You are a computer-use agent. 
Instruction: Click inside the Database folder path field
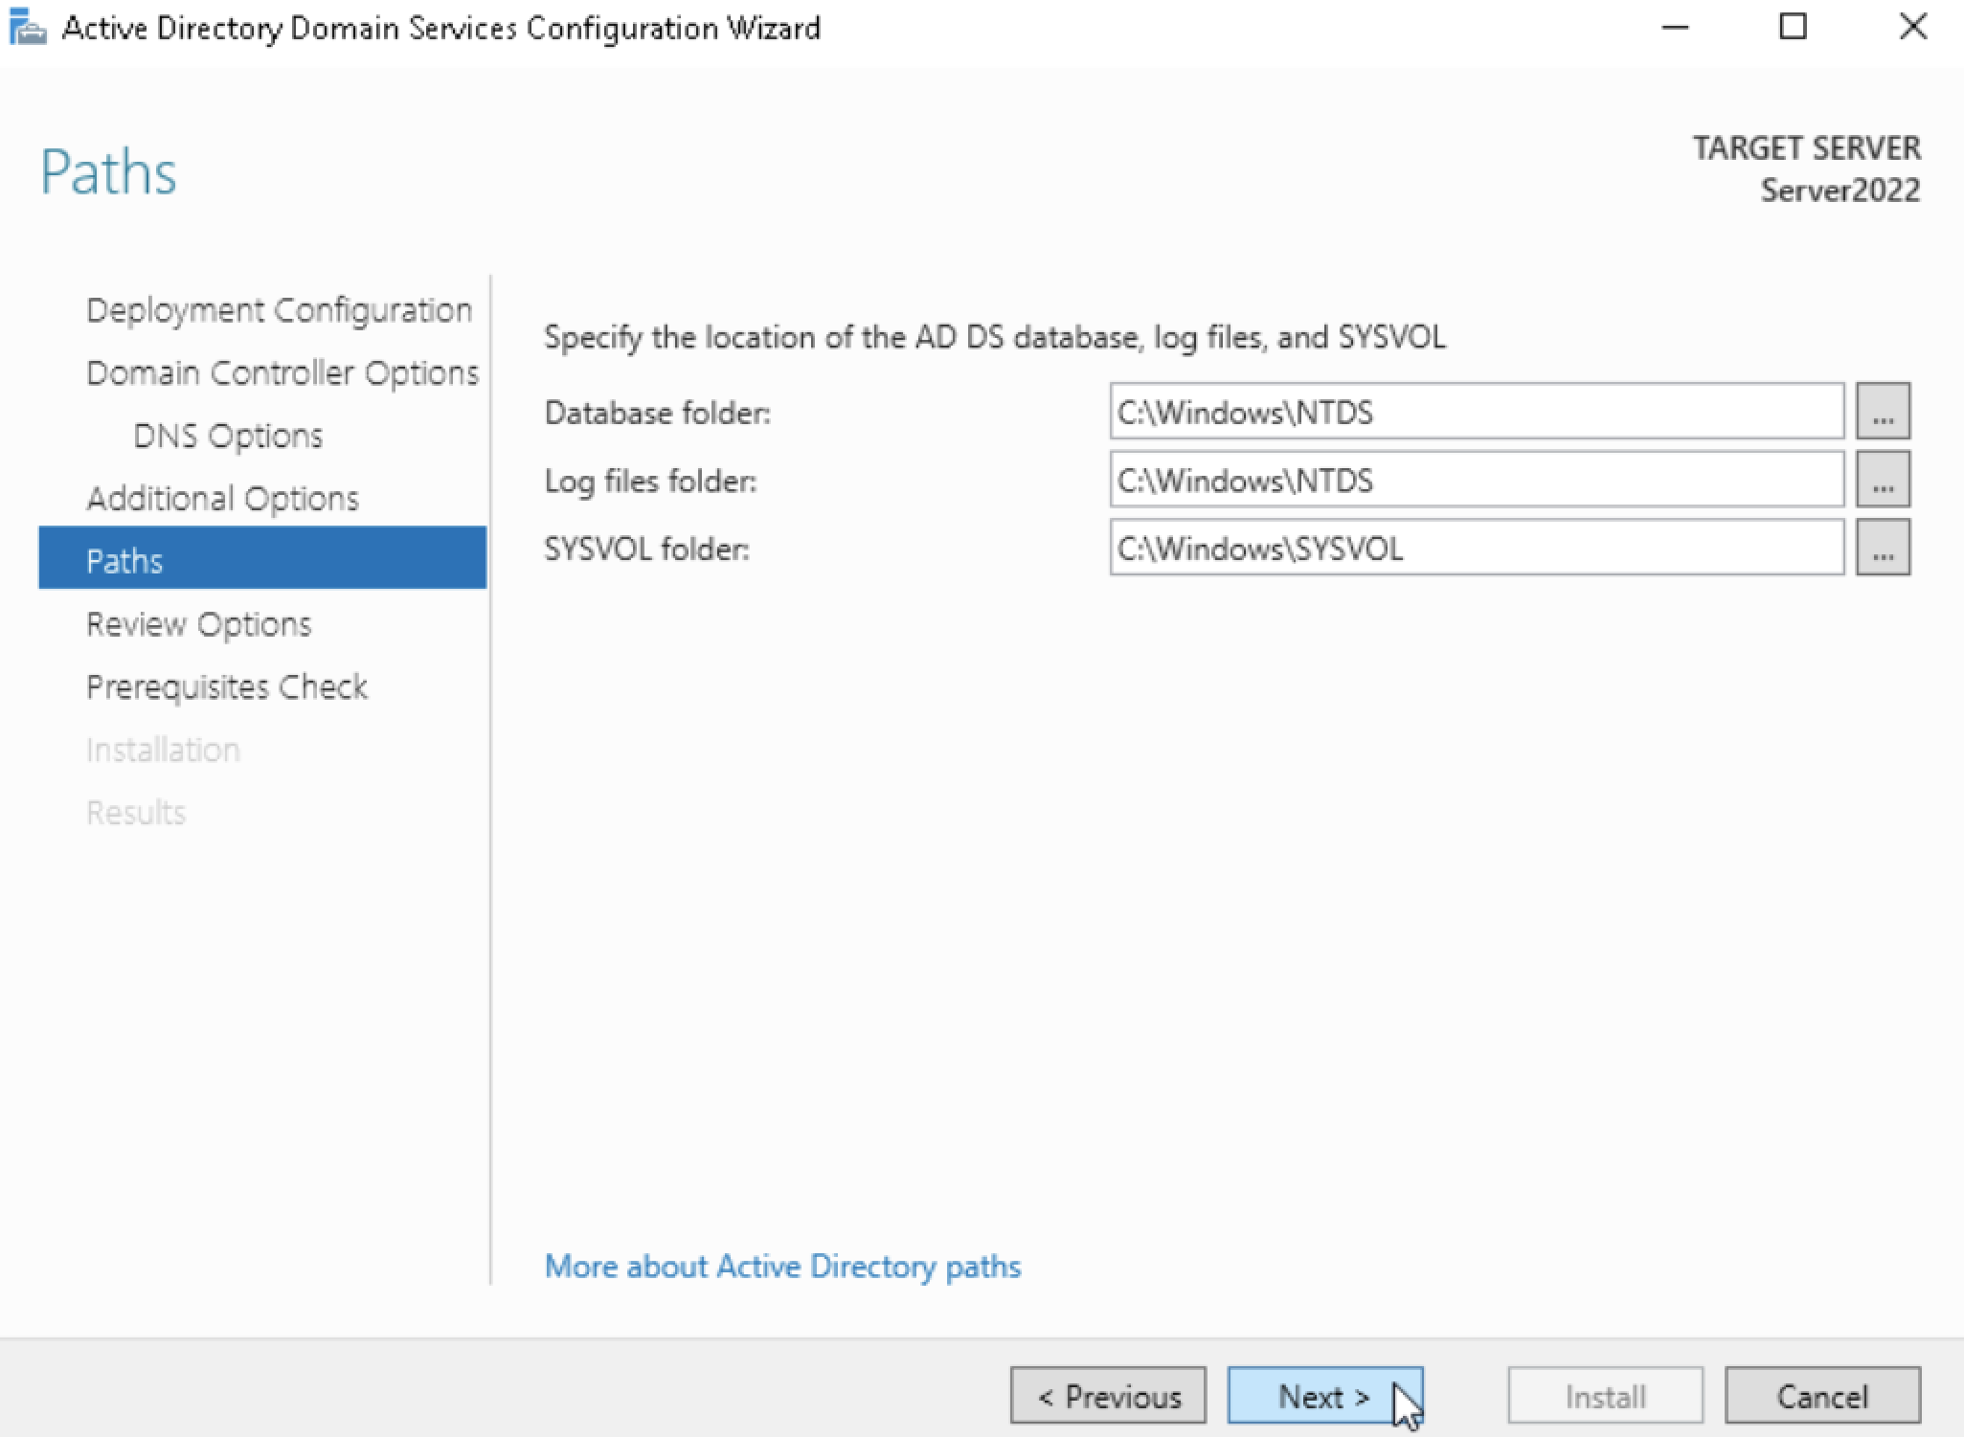click(x=1476, y=413)
